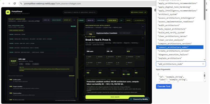Click the Powered by Netlify badge

pos(139,99)
